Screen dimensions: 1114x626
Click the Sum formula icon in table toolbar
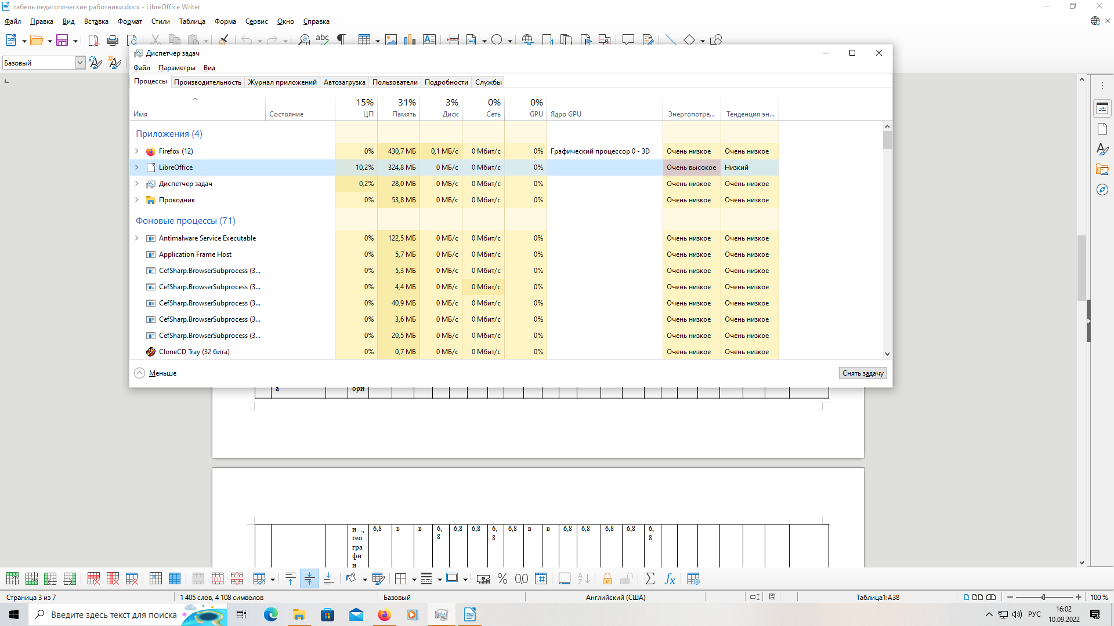click(650, 578)
